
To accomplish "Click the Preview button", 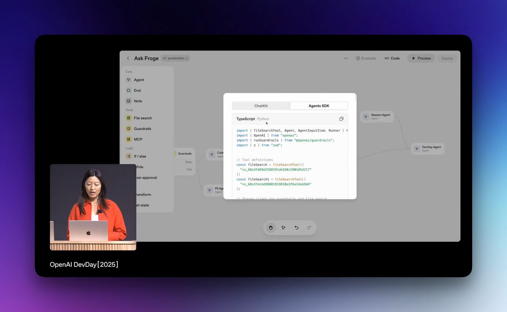I will click(x=421, y=58).
